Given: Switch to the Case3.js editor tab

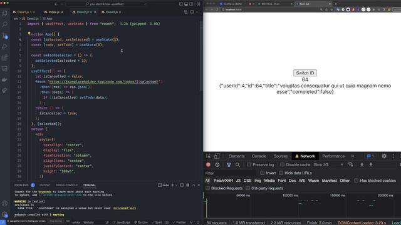Looking at the screenshot, I should click(x=111, y=12).
